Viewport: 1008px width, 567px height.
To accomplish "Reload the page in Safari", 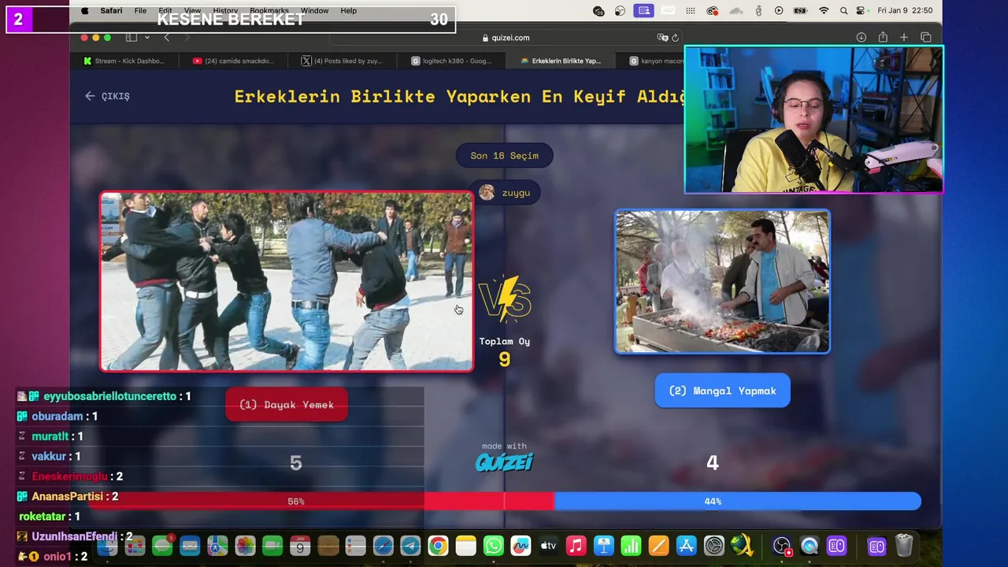I will tap(675, 37).
